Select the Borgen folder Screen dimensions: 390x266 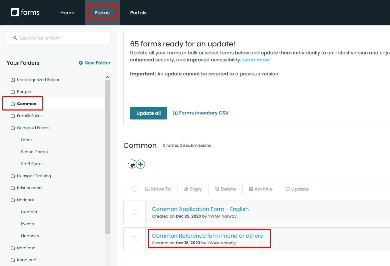(21, 91)
